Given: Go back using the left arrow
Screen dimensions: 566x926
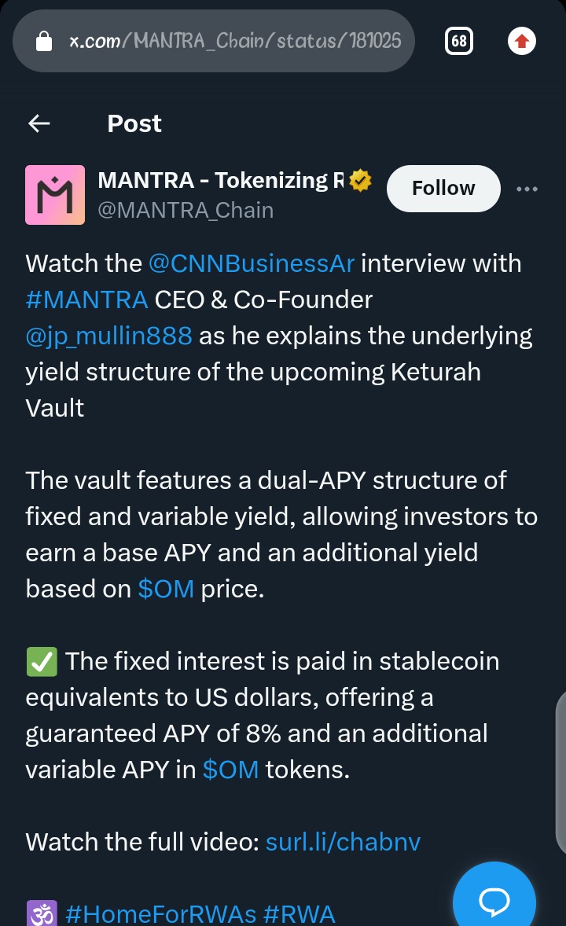Looking at the screenshot, I should [x=39, y=123].
